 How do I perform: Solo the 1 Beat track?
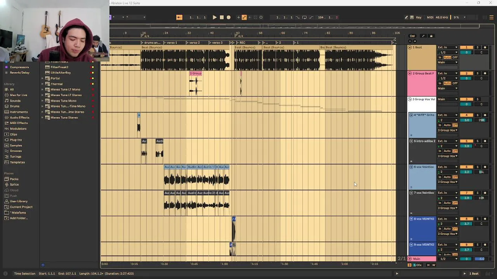pos(478,47)
